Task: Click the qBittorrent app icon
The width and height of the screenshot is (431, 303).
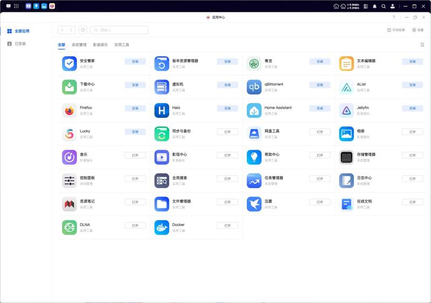Action: click(x=254, y=87)
